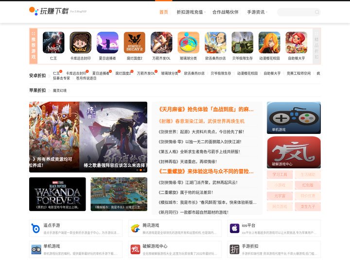Open the bottom-row 单机游戏 gamepad icon
Viewport: 350px width, 262px height.
coord(36,249)
